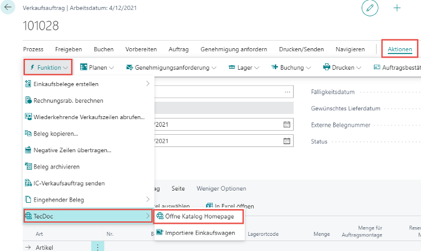Viewport: 421px width, 251px height.
Task: Click the Lager bin icon
Action: pos(231,67)
